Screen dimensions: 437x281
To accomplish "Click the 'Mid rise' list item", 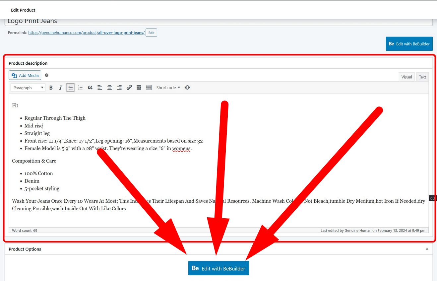I will click(x=33, y=126).
